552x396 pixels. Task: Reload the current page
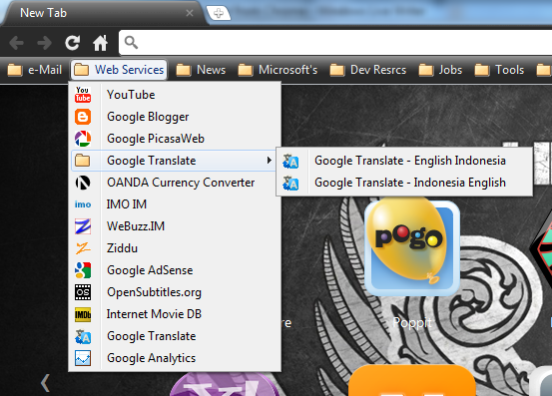tap(73, 43)
